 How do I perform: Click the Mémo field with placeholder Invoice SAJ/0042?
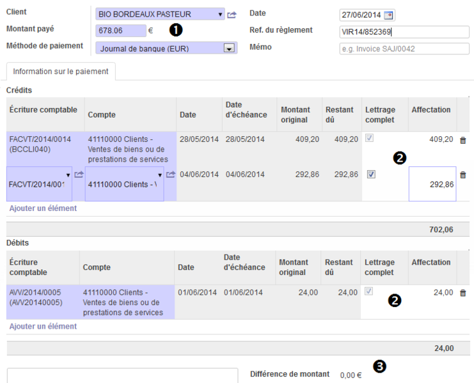404,49
